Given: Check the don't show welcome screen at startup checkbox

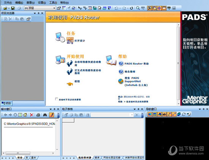Looking at the screenshot, I should 56,99.
